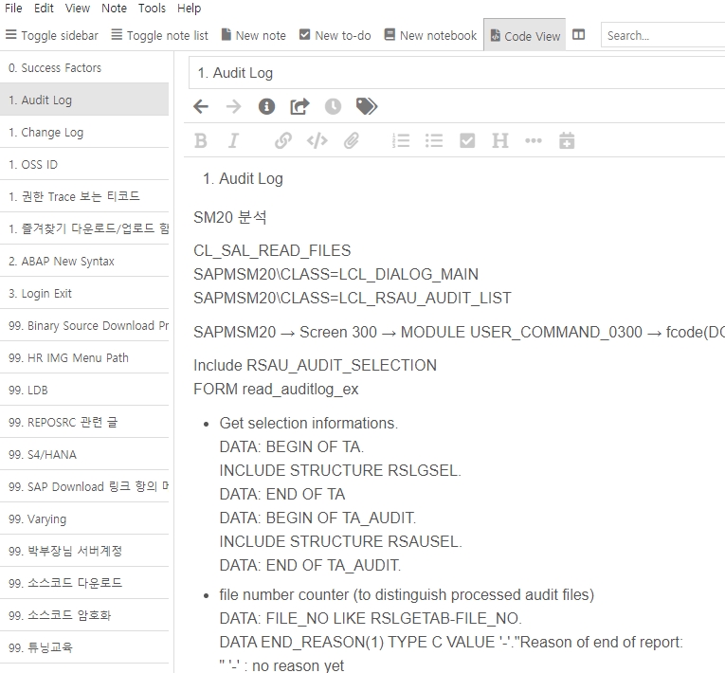
Task: Click the paperclip attach file icon
Action: tap(352, 141)
